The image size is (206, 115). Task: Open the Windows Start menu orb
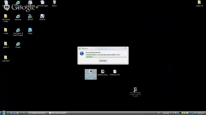coord(4,113)
